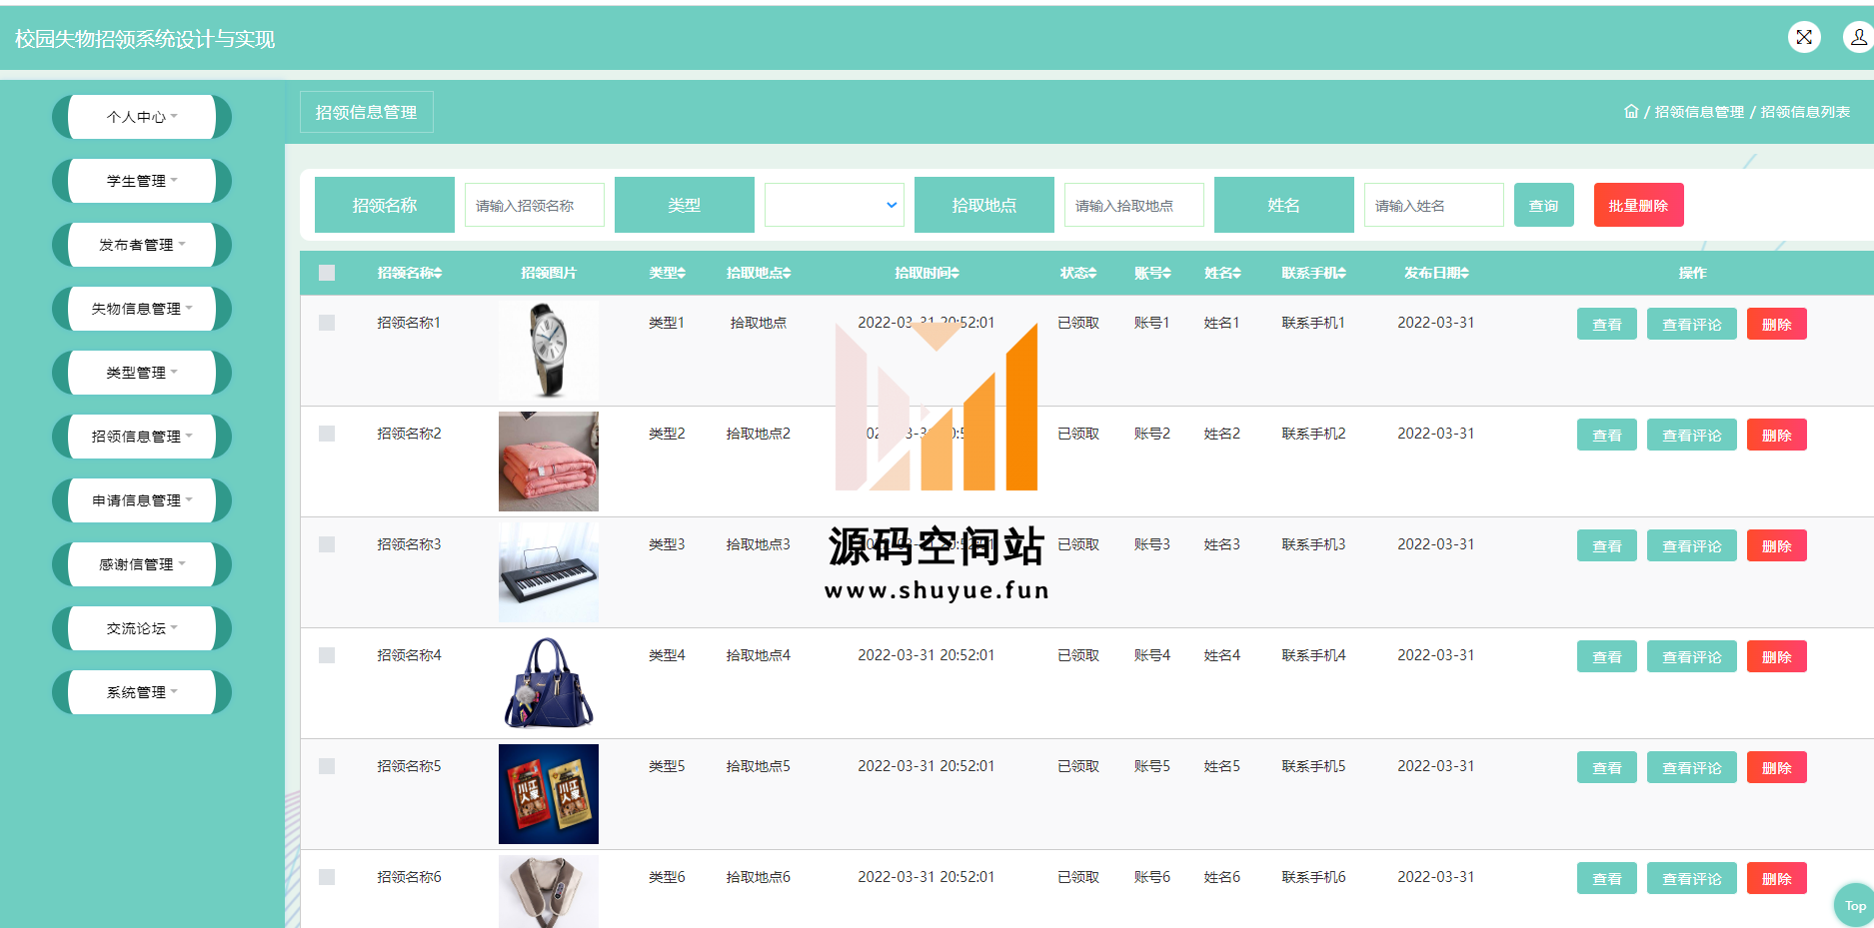
Task: Select the 招领名称6 row checkbox
Action: (x=327, y=877)
